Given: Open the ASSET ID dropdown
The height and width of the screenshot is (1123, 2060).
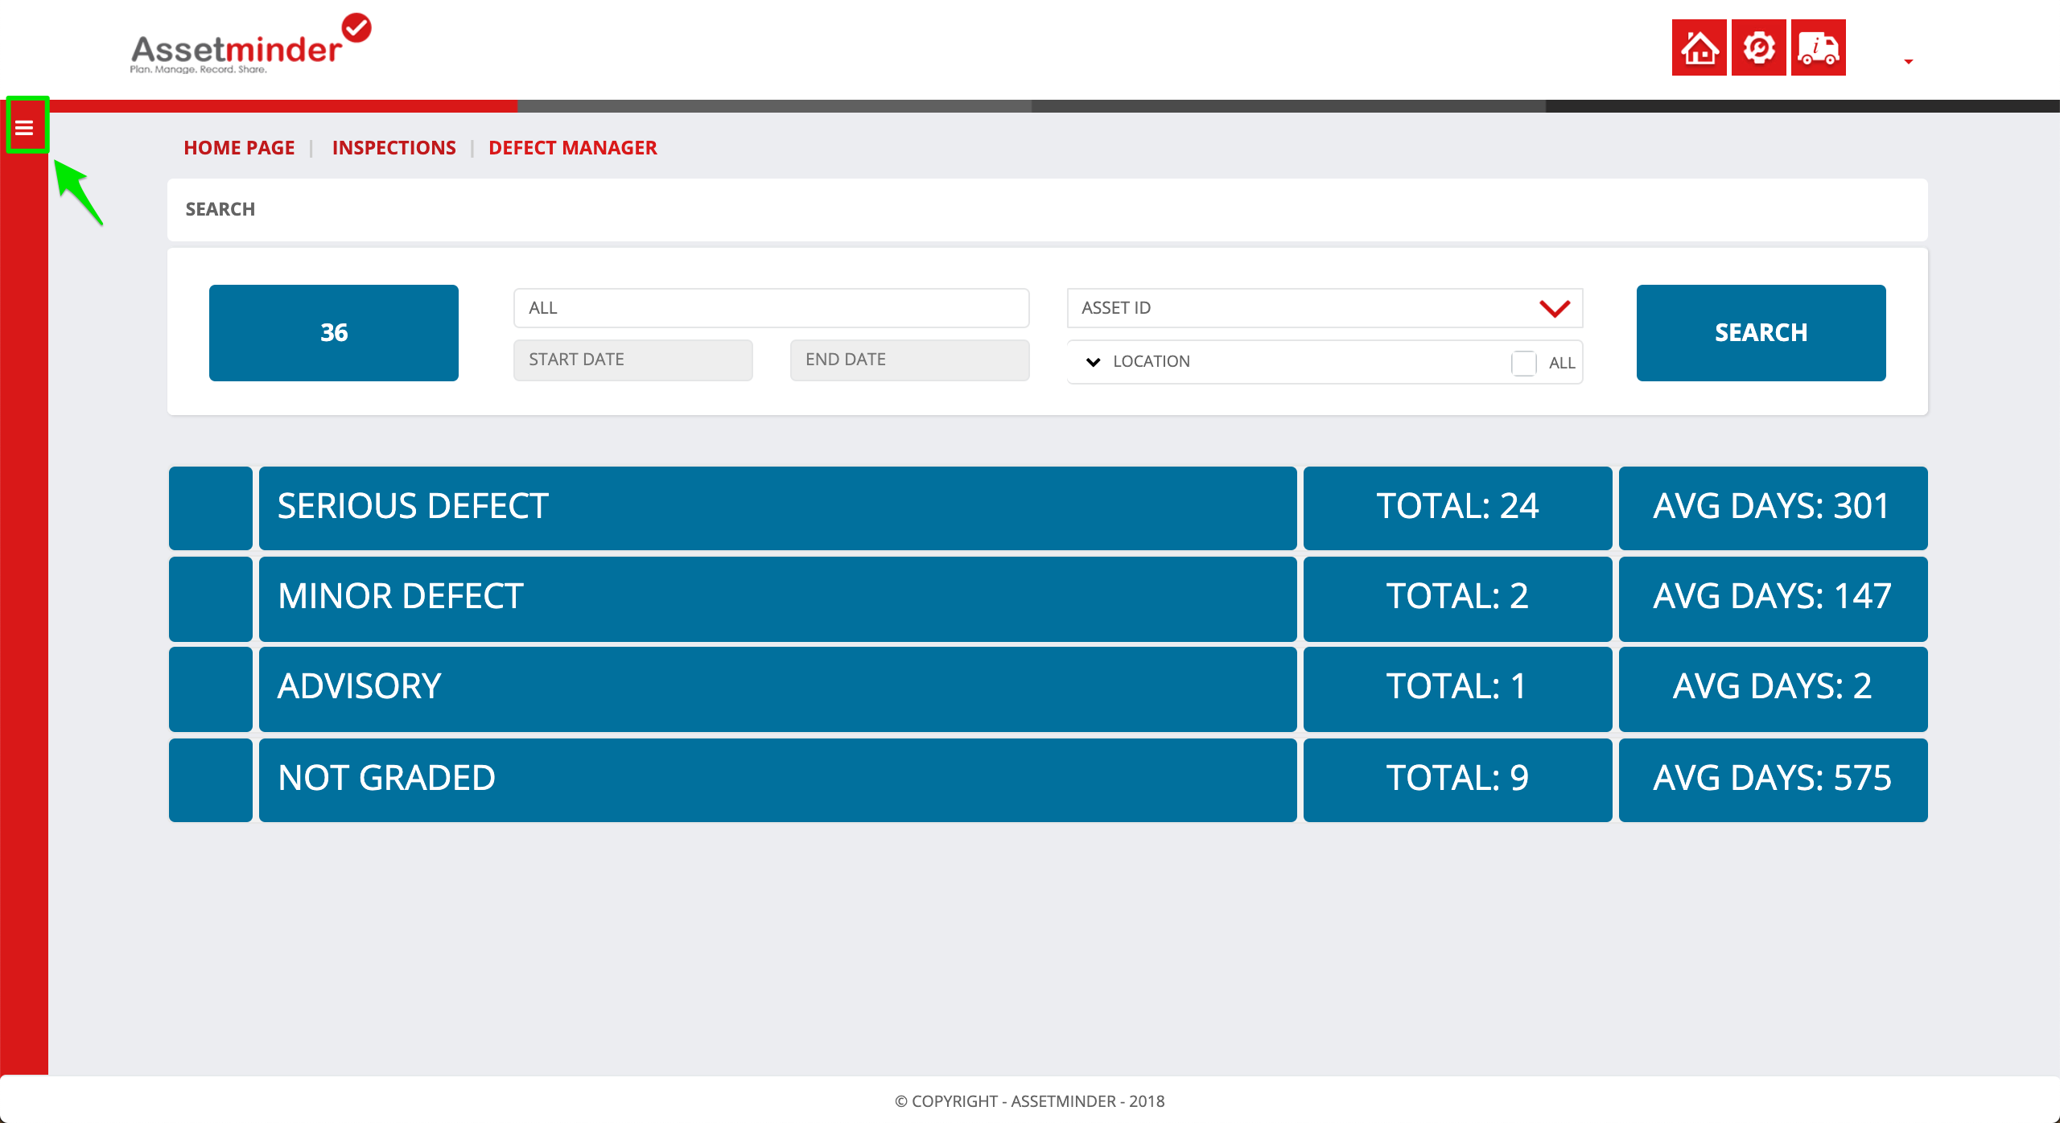Looking at the screenshot, I should (1325, 307).
